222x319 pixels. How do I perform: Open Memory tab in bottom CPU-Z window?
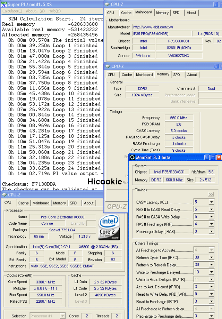(x=59, y=203)
